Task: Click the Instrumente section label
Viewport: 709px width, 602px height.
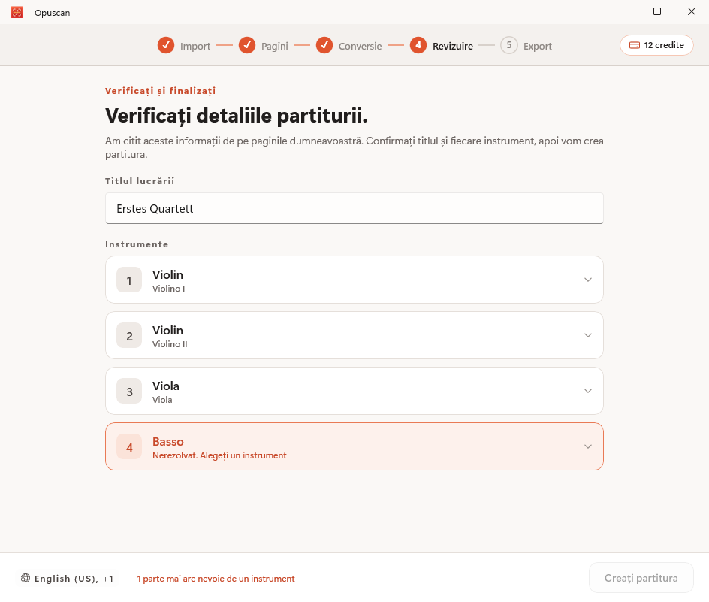Action: pyautogui.click(x=137, y=244)
